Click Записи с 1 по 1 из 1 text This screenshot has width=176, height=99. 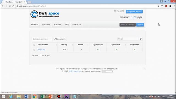click(41, 56)
